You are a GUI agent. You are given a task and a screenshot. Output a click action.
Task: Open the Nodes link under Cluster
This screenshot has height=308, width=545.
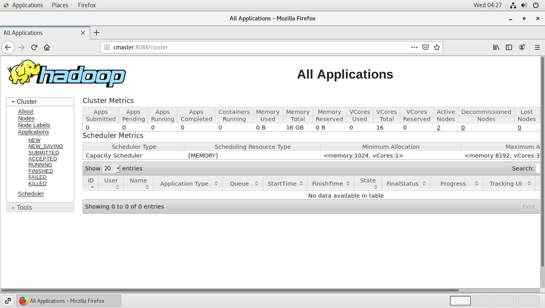tap(26, 118)
